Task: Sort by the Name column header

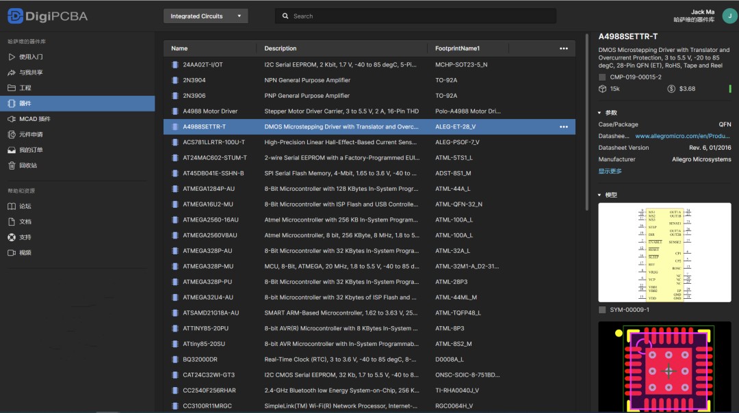Action: click(179, 49)
